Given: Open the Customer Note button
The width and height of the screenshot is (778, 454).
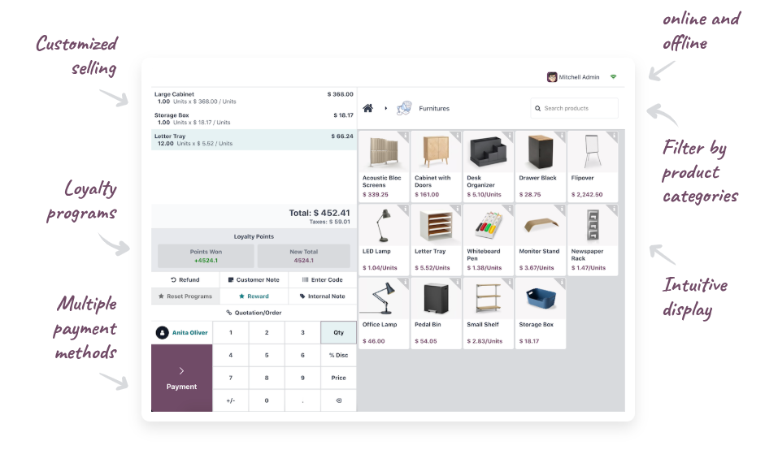Looking at the screenshot, I should coord(254,279).
